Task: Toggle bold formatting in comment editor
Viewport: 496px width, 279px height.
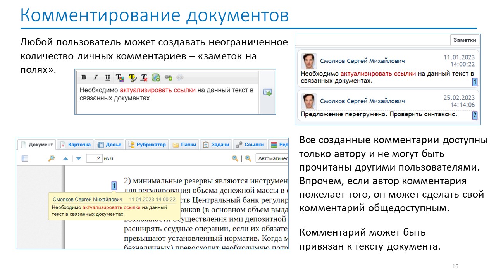Action: (x=84, y=77)
